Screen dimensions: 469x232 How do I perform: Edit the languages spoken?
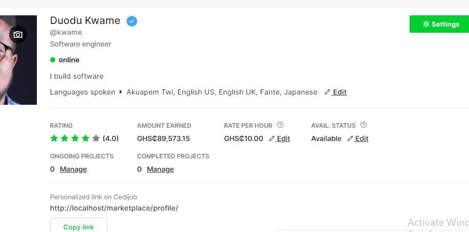[x=339, y=92]
